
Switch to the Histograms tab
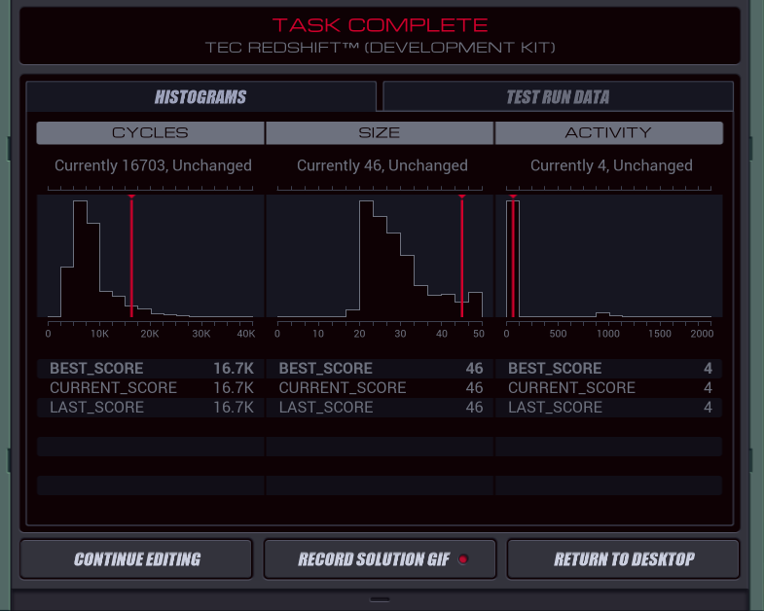point(200,96)
